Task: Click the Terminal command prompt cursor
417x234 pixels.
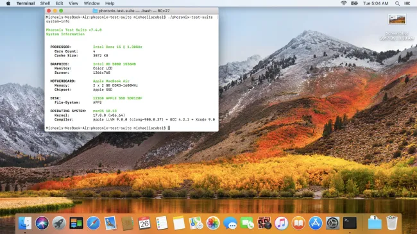Action: [x=169, y=128]
